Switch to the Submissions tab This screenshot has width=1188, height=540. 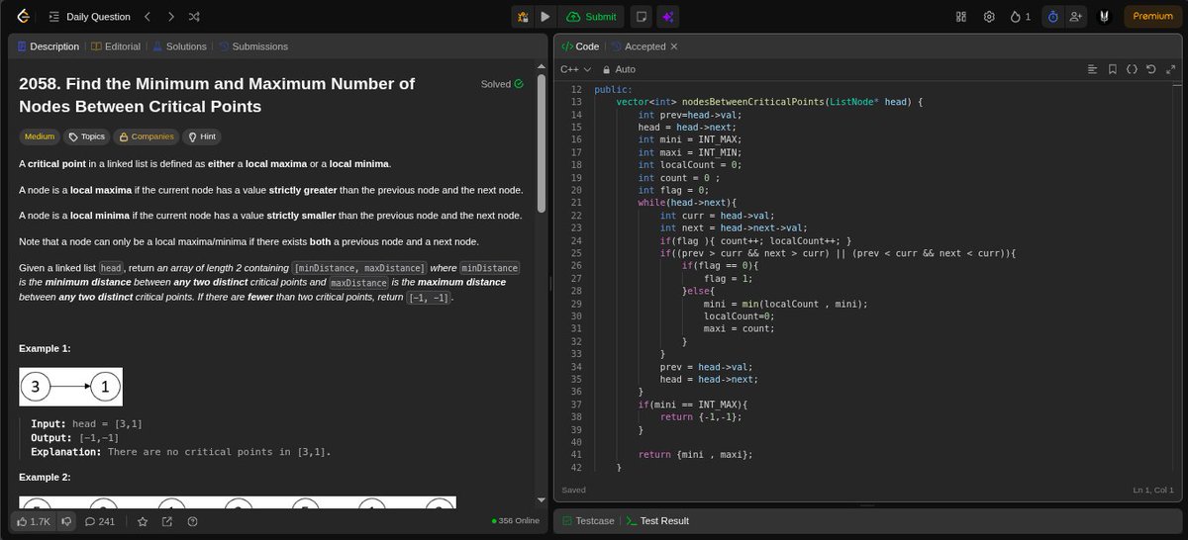pos(253,46)
